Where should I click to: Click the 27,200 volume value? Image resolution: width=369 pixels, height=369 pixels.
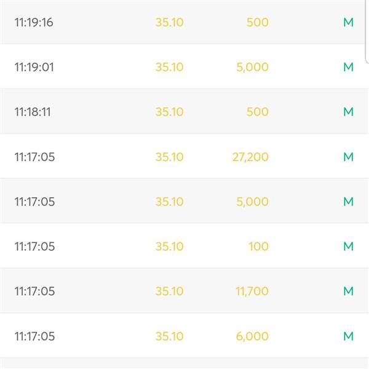(250, 157)
